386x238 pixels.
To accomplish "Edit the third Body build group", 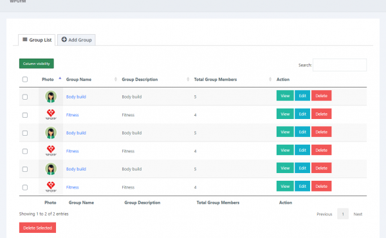I will [x=302, y=168].
